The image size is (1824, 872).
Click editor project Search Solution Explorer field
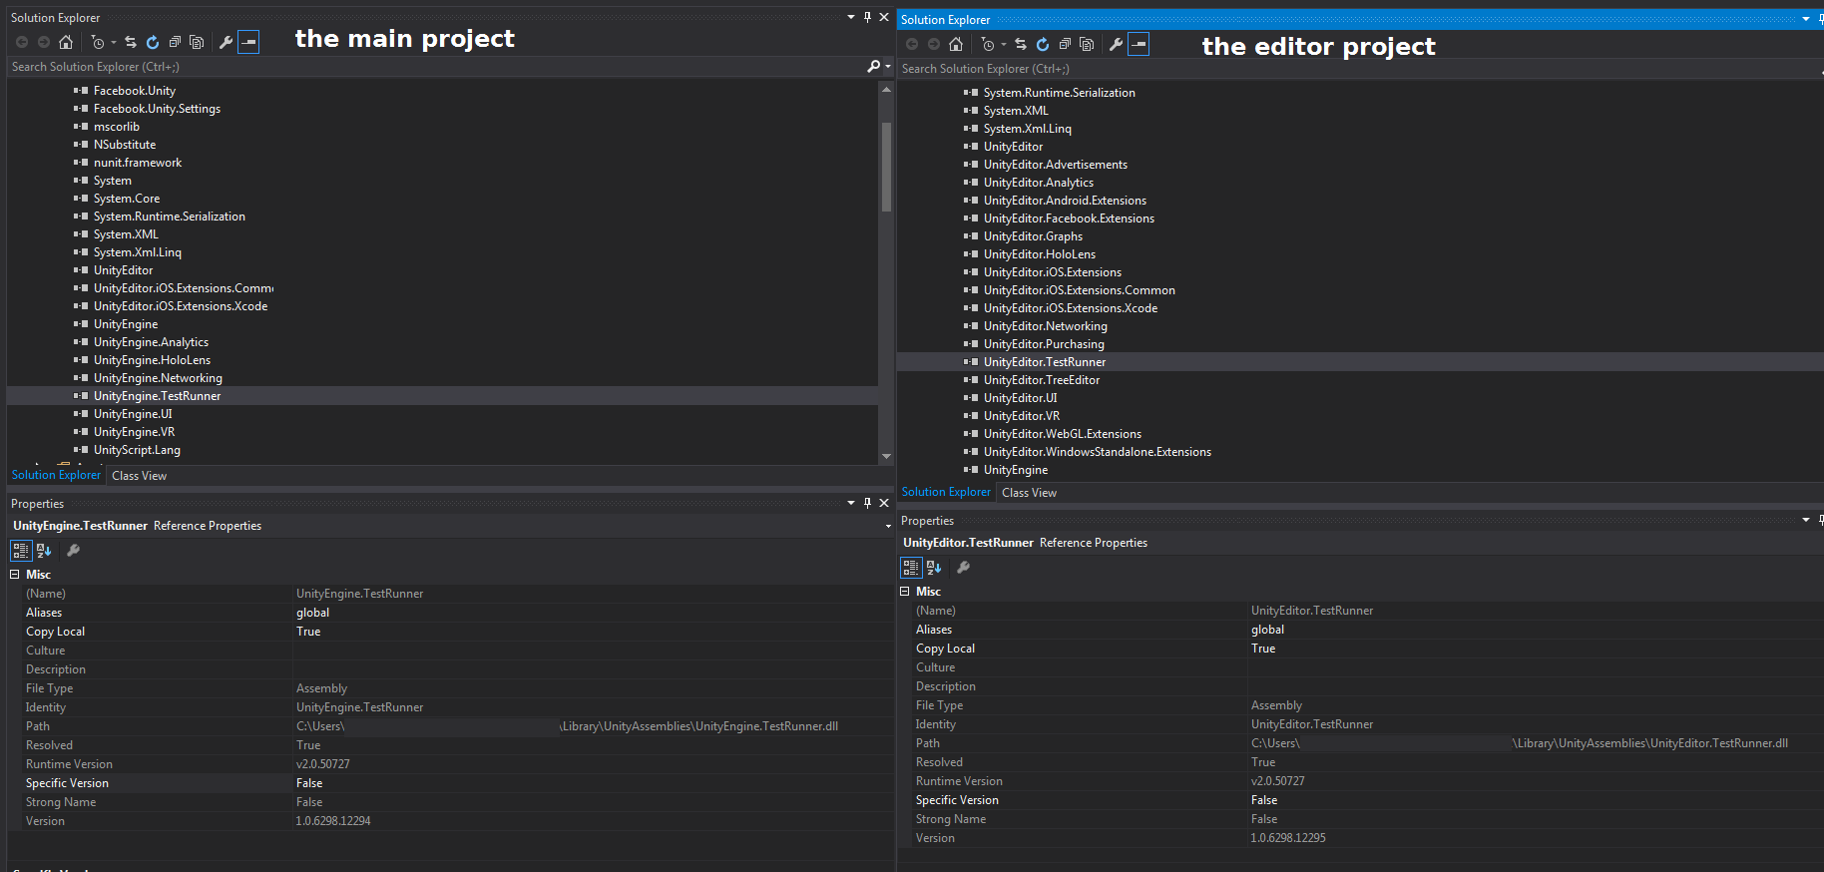point(1357,69)
